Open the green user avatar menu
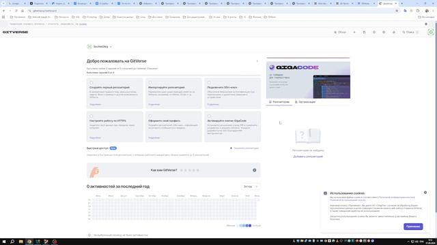The width and height of the screenshot is (437, 245). tap(431, 32)
